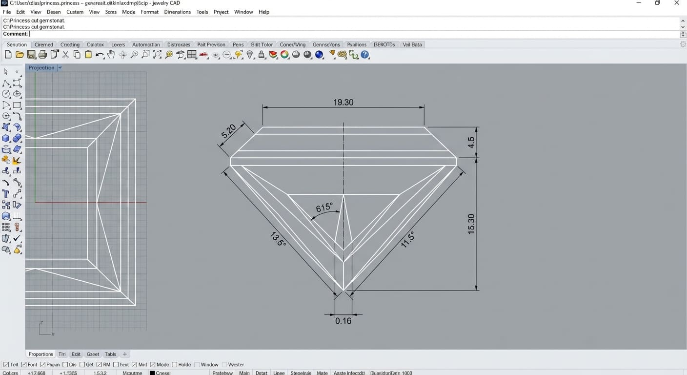687x375 pixels.
Task: Undo the last action with the curved arrow
Action: click(100, 55)
